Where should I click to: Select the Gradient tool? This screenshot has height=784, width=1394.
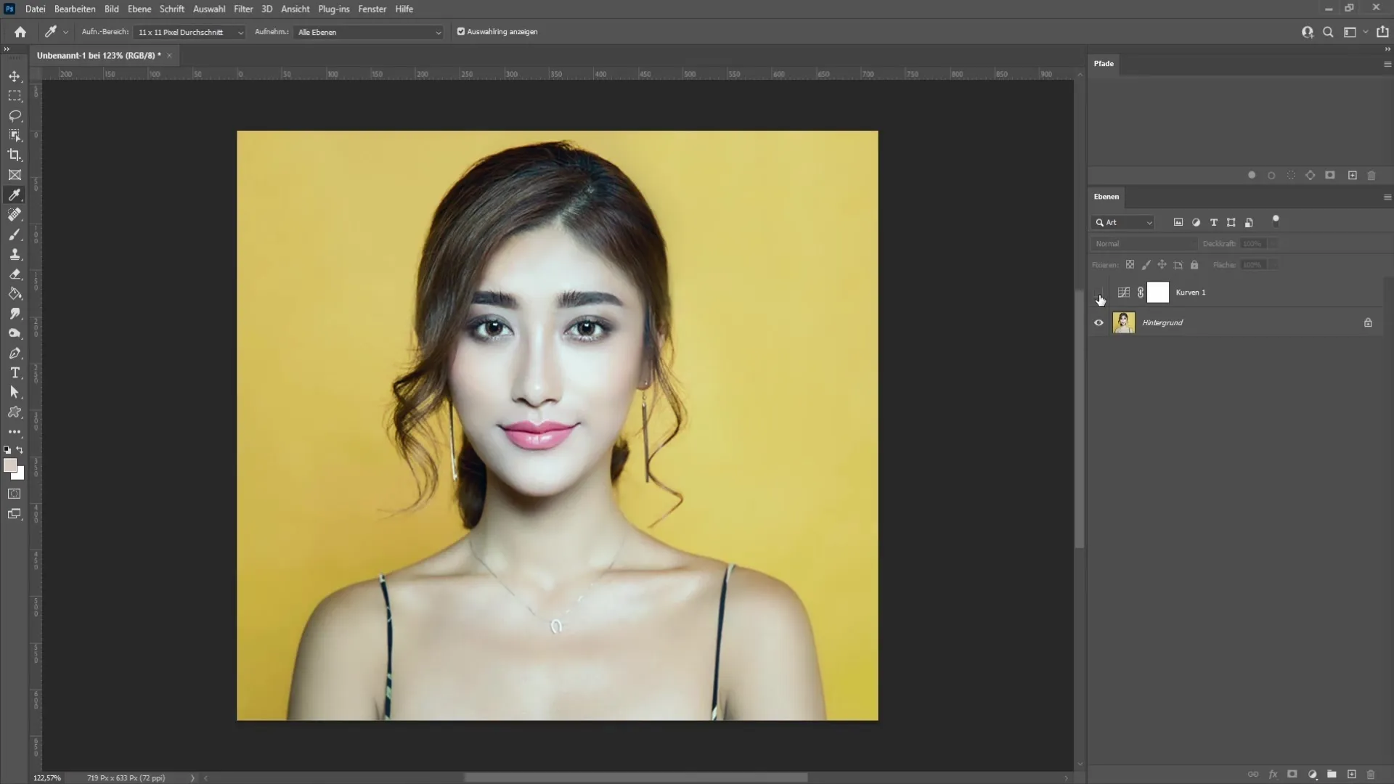[x=15, y=294]
